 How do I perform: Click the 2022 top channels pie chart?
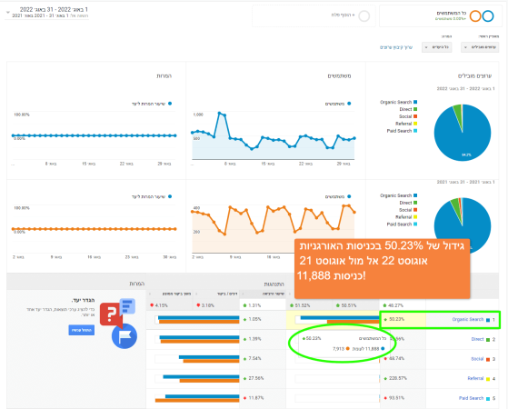[x=463, y=132]
